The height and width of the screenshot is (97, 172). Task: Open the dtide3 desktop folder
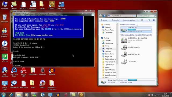[42, 5]
